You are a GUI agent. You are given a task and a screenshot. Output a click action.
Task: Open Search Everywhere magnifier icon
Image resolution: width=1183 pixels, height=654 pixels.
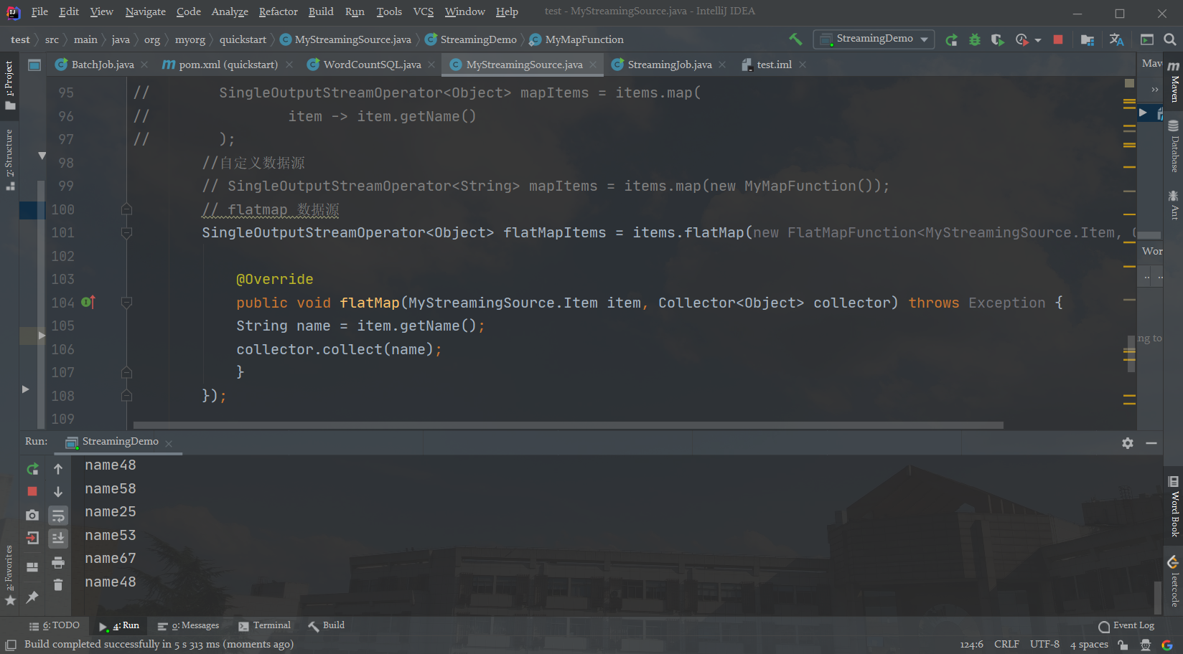(x=1169, y=40)
